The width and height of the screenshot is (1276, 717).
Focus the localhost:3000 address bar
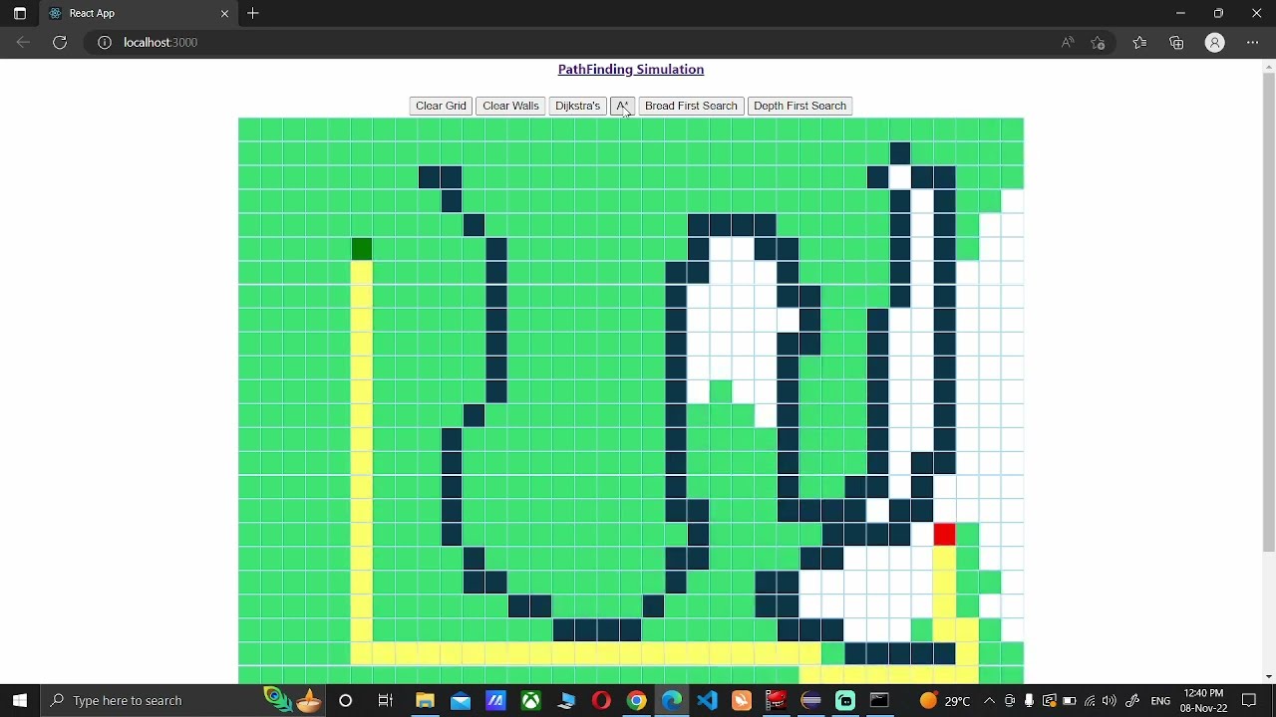coord(160,42)
